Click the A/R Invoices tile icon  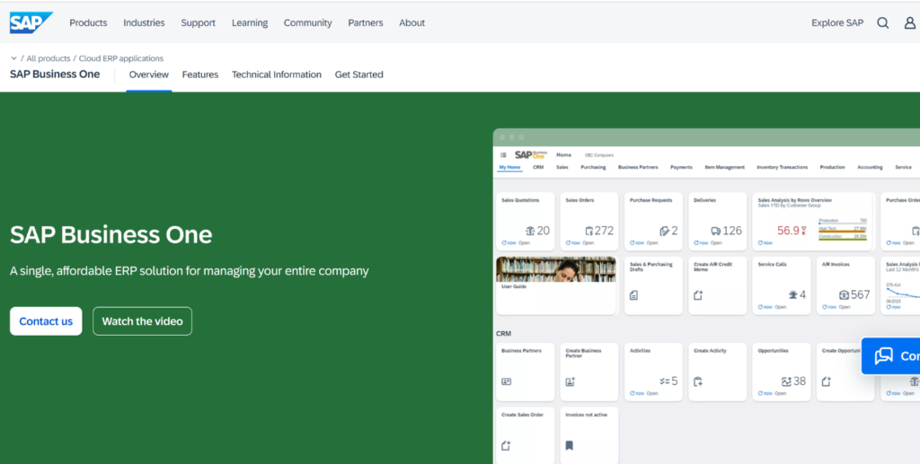click(845, 294)
